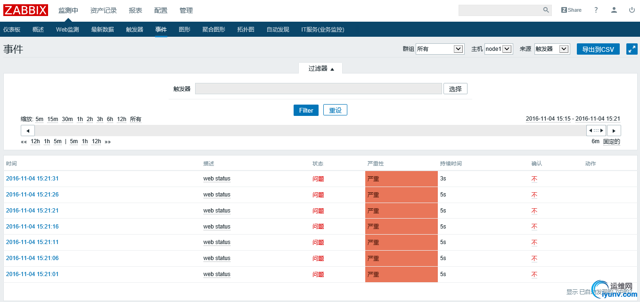Screen dimensions: 640x302
Task: Open event 2016-11-04 15:21:21
Action: (33, 211)
